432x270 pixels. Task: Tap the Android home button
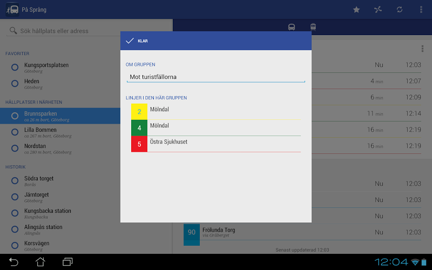[40, 262]
